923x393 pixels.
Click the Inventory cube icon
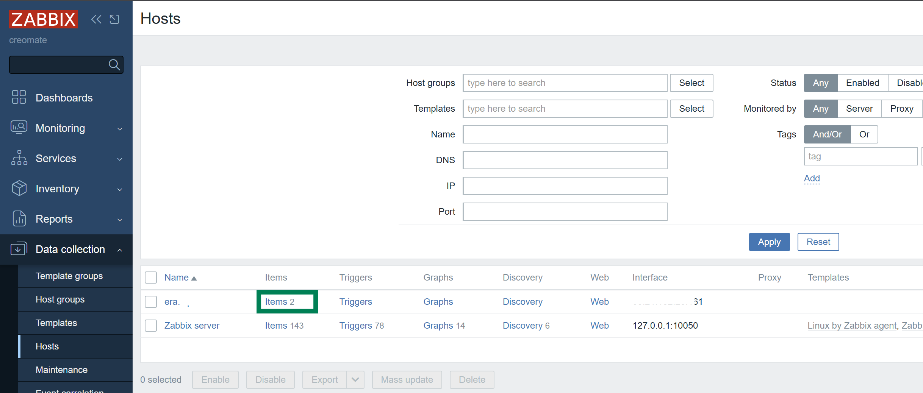coord(19,188)
